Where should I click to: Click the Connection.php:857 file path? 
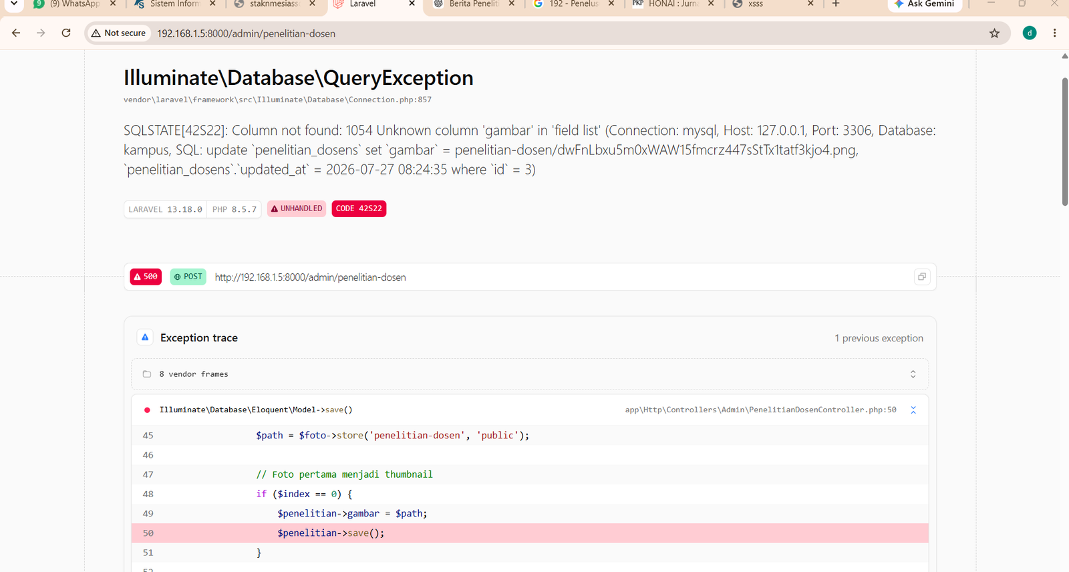tap(277, 100)
